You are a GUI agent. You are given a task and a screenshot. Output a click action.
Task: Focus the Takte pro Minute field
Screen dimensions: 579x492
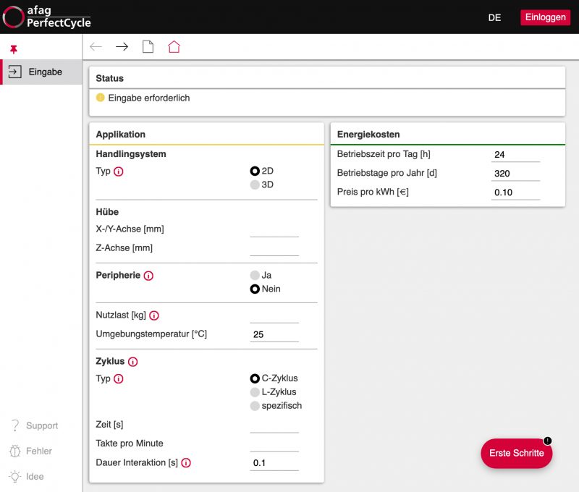[x=274, y=444]
